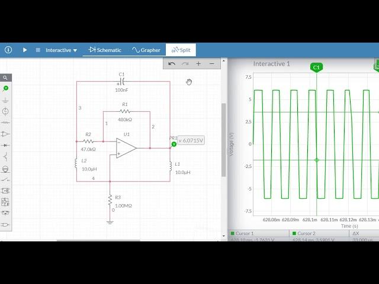Switch to the Schematic view tab
Image resolution: width=379 pixels, height=284 pixels.
pyautogui.click(x=105, y=50)
